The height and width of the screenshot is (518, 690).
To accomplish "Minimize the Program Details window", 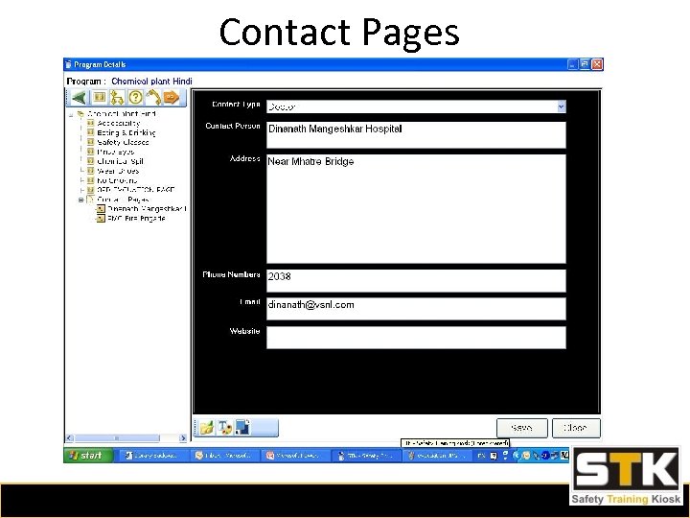I will (572, 64).
